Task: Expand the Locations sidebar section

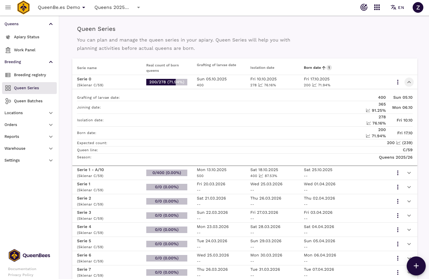Action: [x=29, y=113]
